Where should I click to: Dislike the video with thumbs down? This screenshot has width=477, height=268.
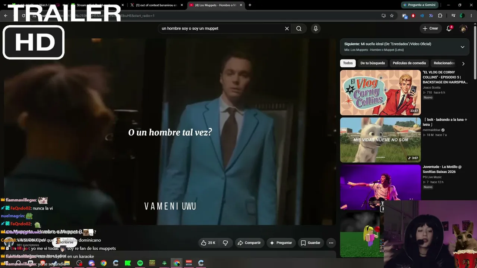[225, 243]
